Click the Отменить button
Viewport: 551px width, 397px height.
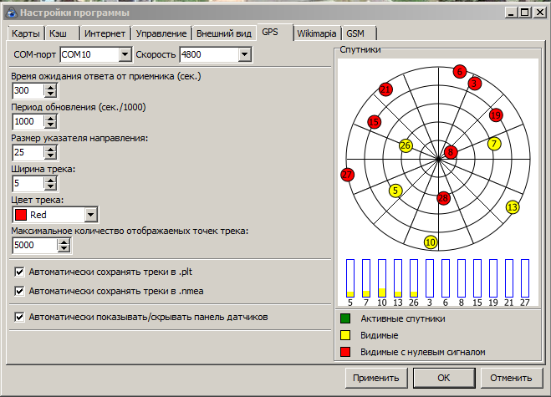pos(511,377)
